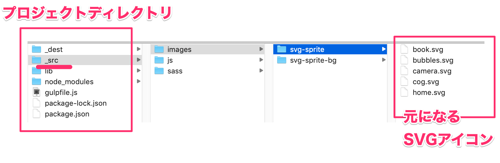The height and width of the screenshot is (163, 500).
Task: Click the book.svg file icon
Action: click(404, 49)
